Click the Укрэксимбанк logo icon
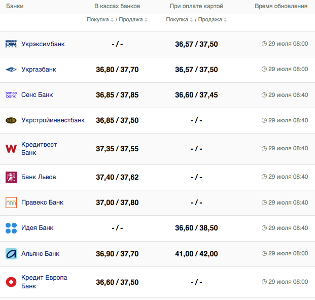Image resolution: width=315 pixels, height=300 pixels. (11, 44)
